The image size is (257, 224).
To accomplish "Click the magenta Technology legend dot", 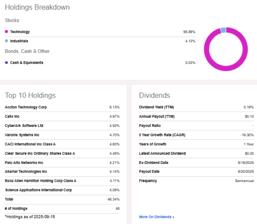I will click(x=6, y=32).
